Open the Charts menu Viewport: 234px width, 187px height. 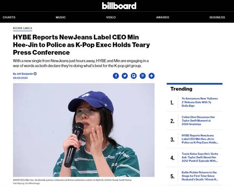(9, 17)
